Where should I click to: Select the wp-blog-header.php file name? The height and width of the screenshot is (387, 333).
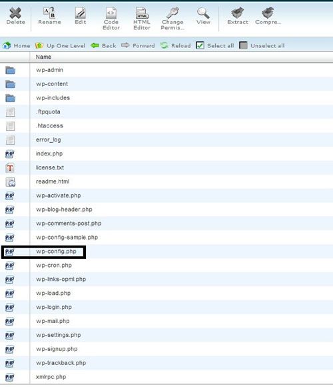[x=64, y=210]
